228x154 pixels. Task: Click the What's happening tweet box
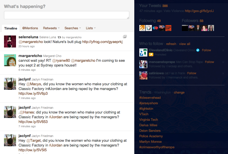click(67, 15)
